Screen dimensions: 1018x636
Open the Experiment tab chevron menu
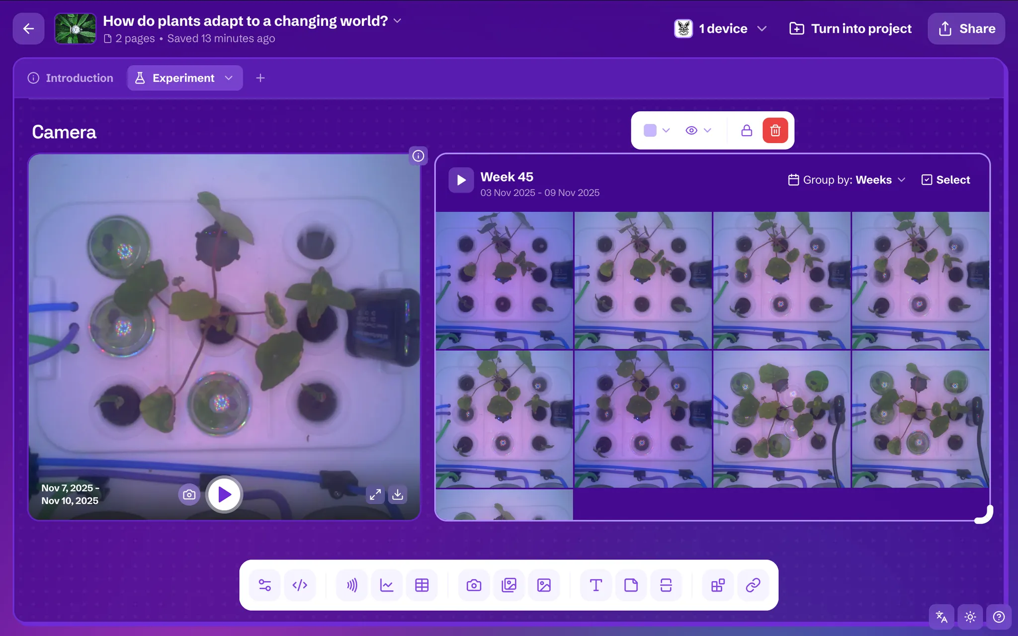[229, 78]
